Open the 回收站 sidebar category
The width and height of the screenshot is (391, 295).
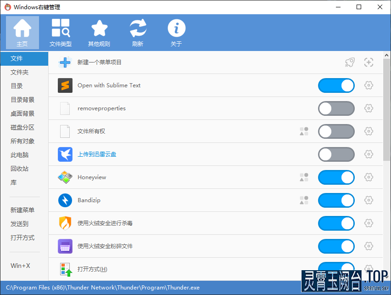pyautogui.click(x=20, y=169)
